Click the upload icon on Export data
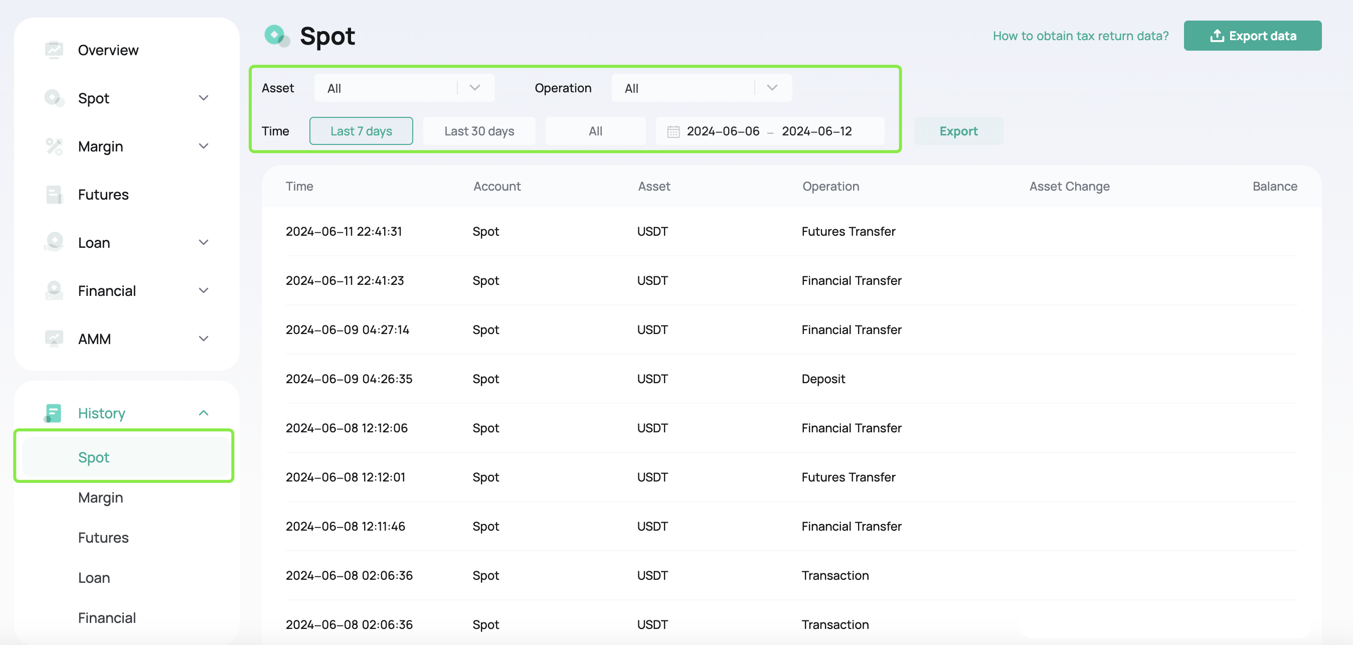The image size is (1353, 645). coord(1217,36)
